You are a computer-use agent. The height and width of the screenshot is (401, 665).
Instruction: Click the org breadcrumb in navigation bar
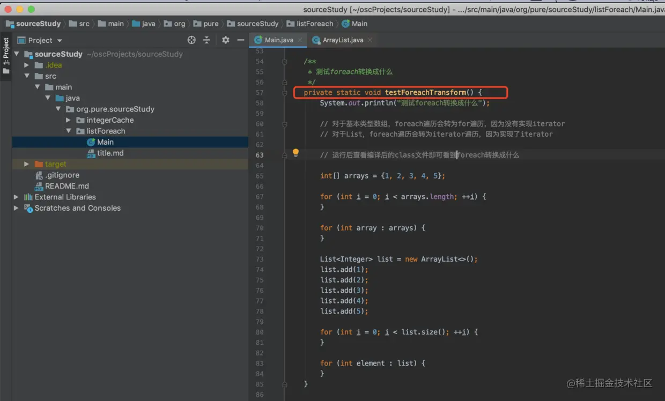[x=175, y=24]
